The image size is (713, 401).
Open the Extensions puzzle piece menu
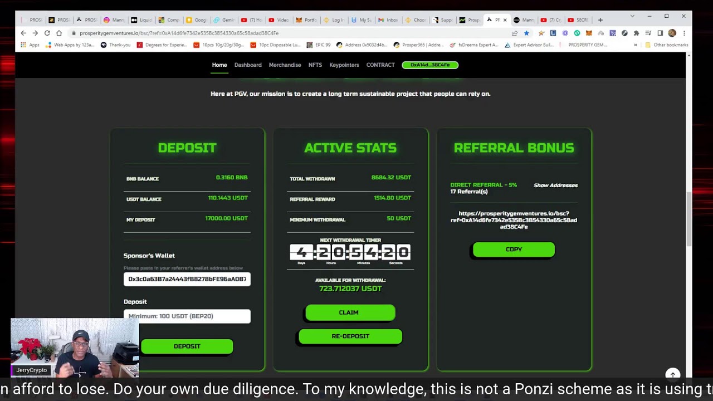(636, 33)
